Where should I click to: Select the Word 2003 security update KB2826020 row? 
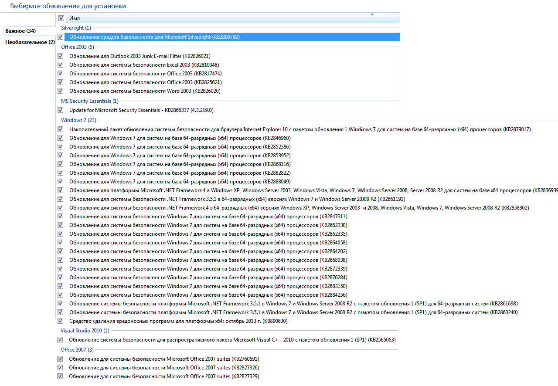[x=145, y=91]
